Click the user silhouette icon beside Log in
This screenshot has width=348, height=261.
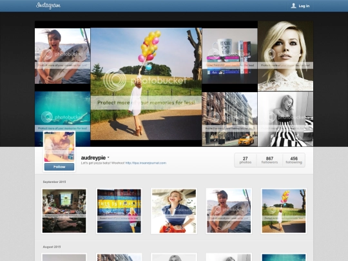click(293, 6)
